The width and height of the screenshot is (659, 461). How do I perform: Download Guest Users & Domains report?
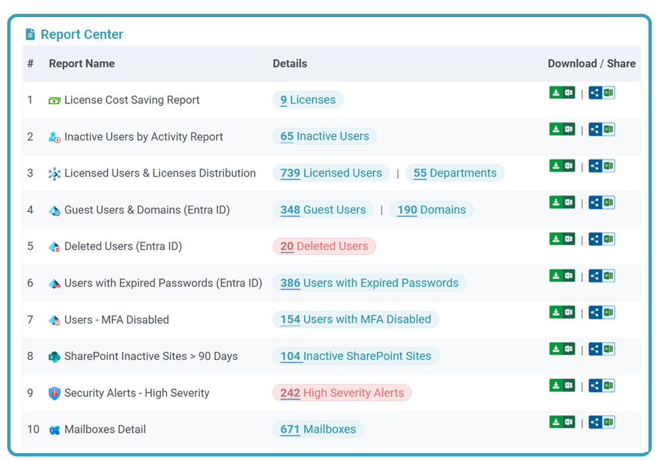pyautogui.click(x=562, y=202)
